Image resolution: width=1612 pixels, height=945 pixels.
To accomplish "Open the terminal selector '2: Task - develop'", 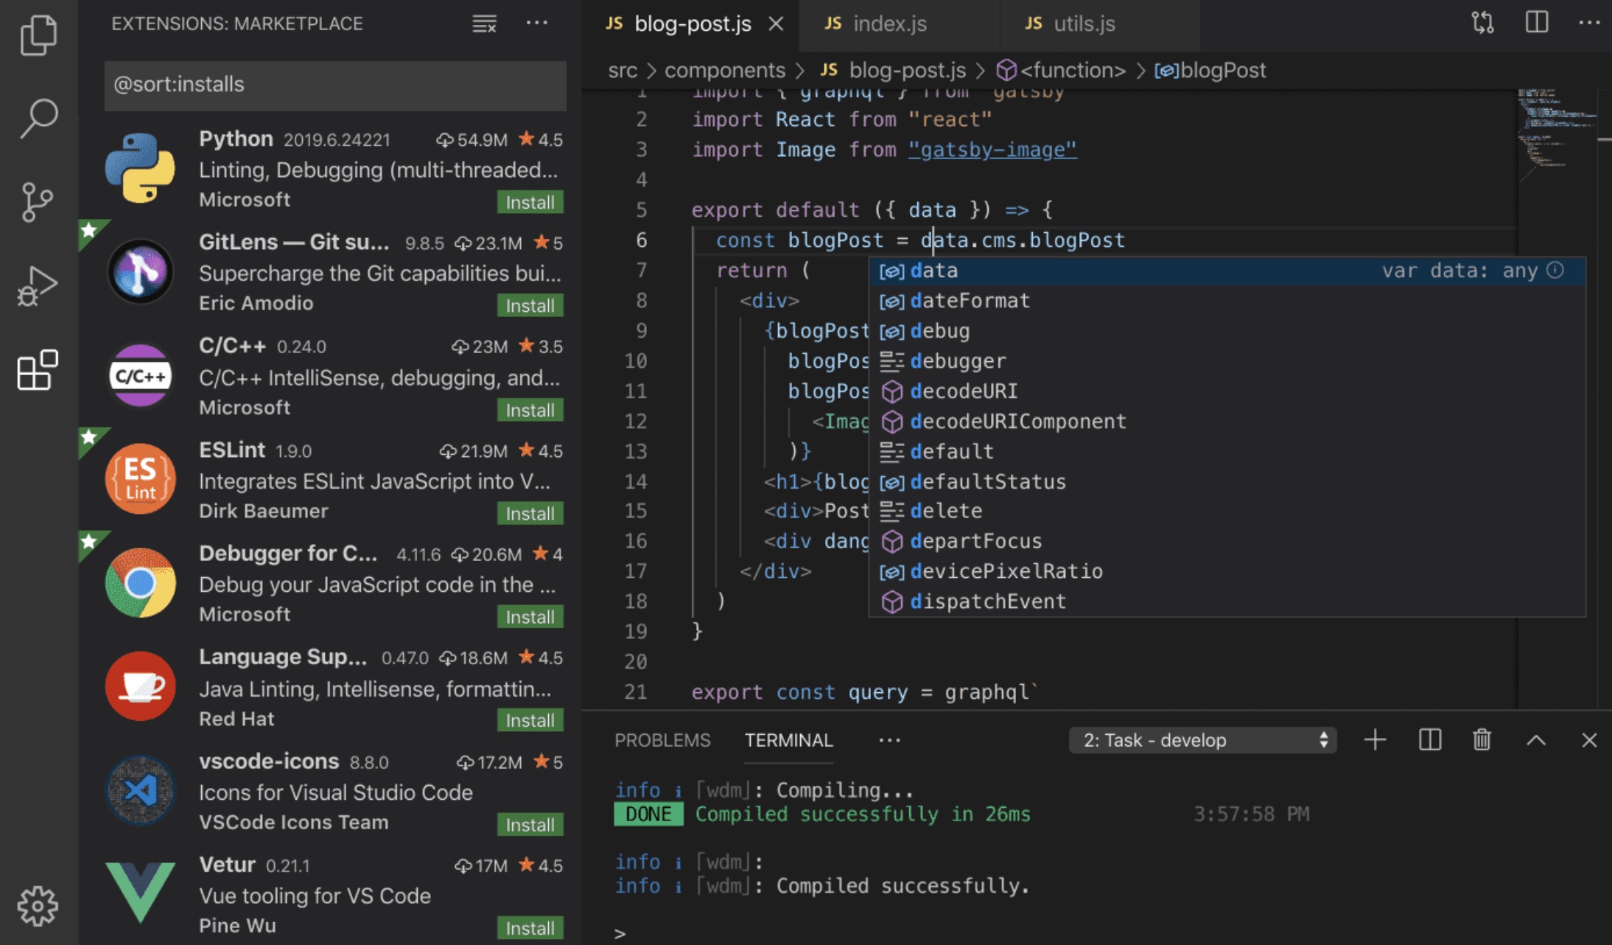I will point(1202,739).
